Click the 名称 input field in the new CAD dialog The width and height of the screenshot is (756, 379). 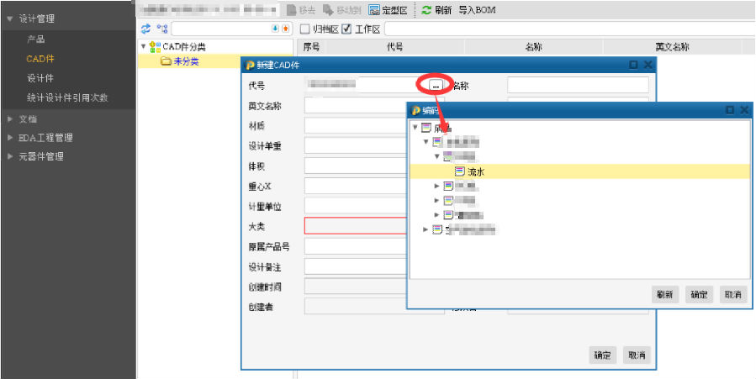(x=578, y=85)
